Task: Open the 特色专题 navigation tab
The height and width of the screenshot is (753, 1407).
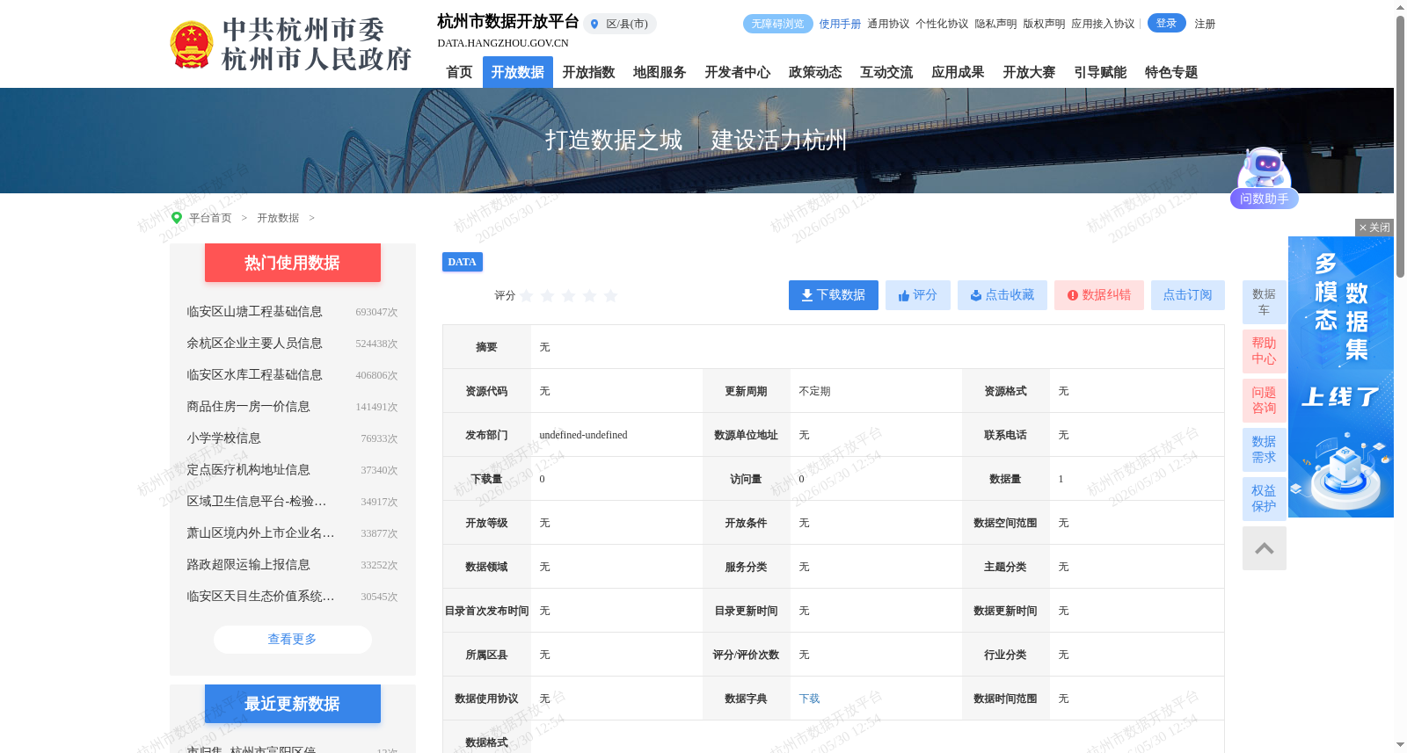Action: pos(1171,72)
